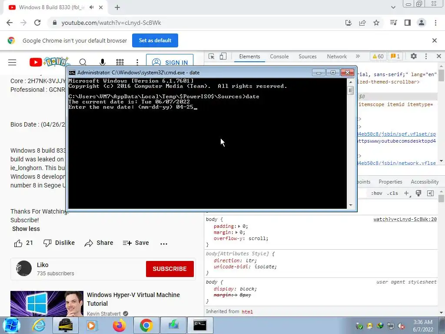
Task: Mute the tab via speaker icon
Action: [91, 7]
